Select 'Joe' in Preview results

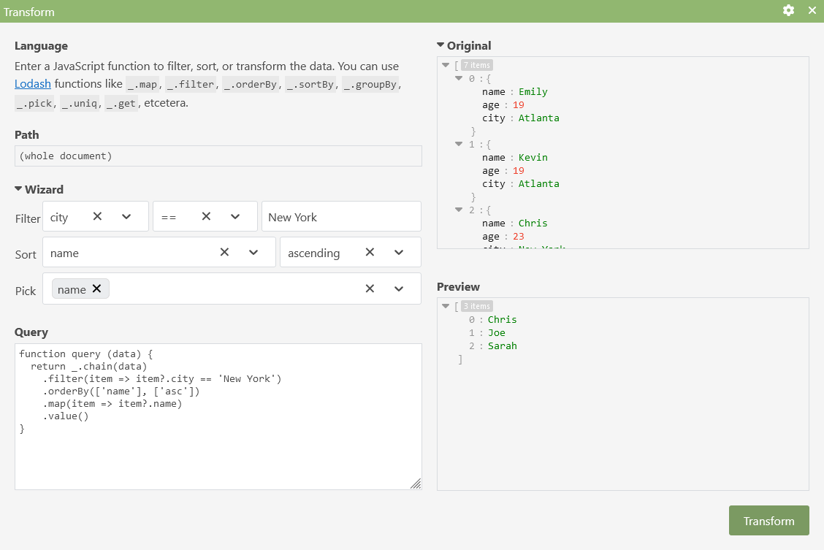click(497, 332)
